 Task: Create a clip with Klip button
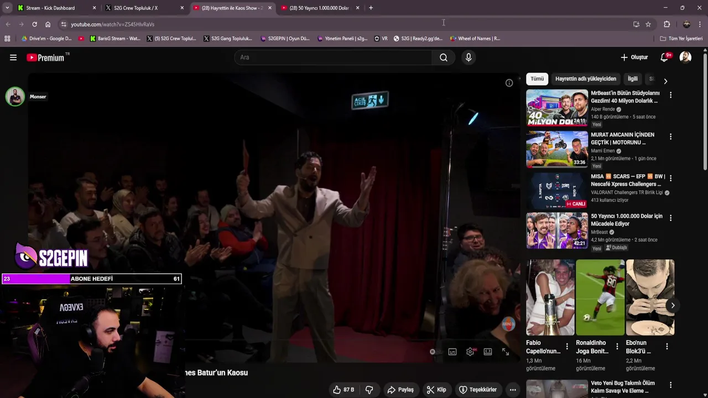(436, 390)
